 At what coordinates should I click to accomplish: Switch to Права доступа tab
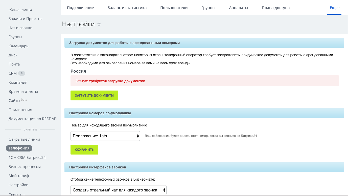(276, 8)
